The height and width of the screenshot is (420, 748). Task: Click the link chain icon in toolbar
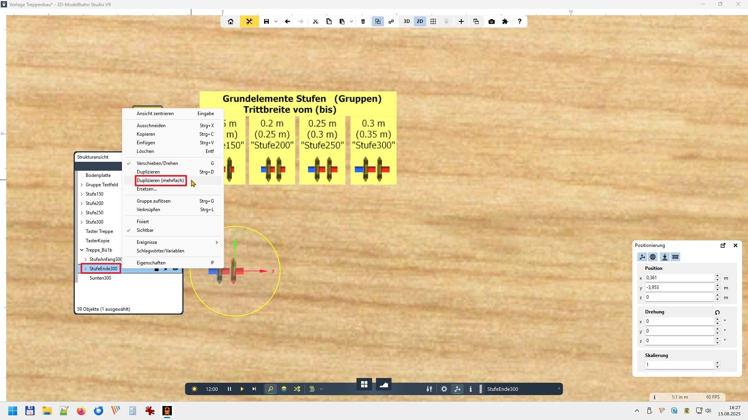[x=391, y=21]
